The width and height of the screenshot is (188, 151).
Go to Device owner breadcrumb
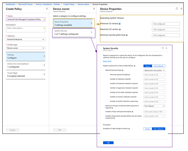tap(83, 4)
